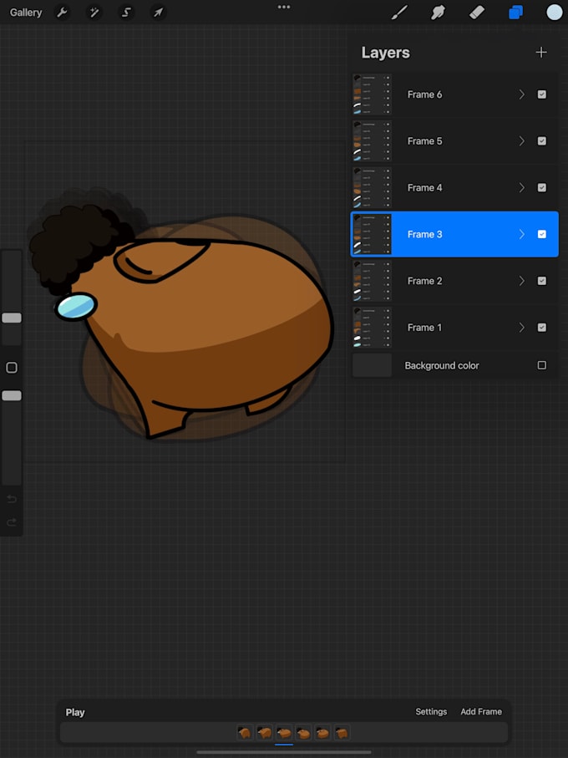Play the animation

[x=75, y=712]
